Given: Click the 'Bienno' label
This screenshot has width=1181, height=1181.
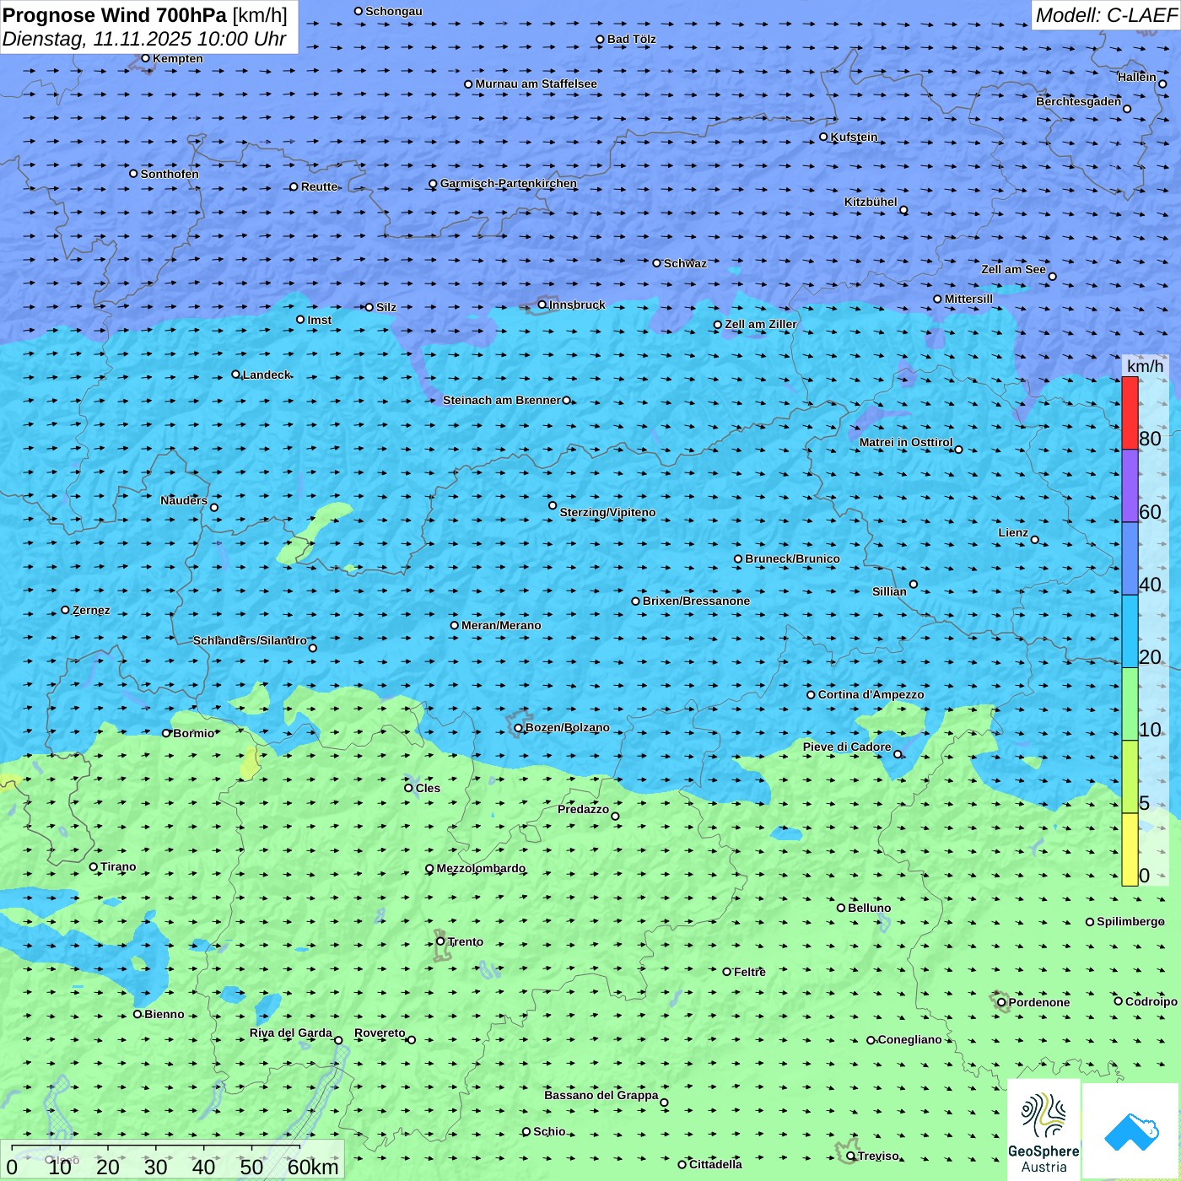Looking at the screenshot, I should coord(164,1014).
